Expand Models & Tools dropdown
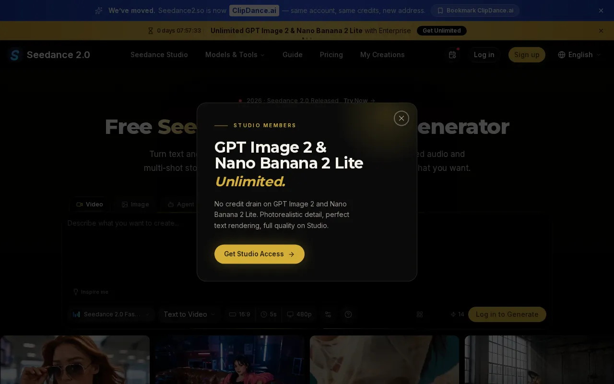Image resolution: width=614 pixels, height=384 pixels. 235,55
